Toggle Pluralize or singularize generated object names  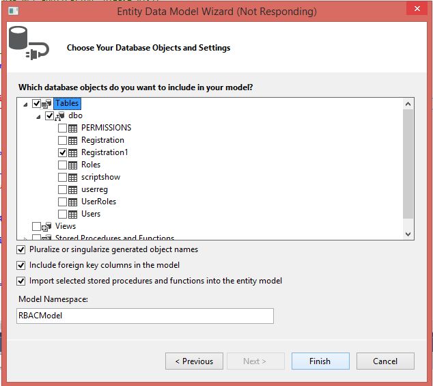point(21,249)
